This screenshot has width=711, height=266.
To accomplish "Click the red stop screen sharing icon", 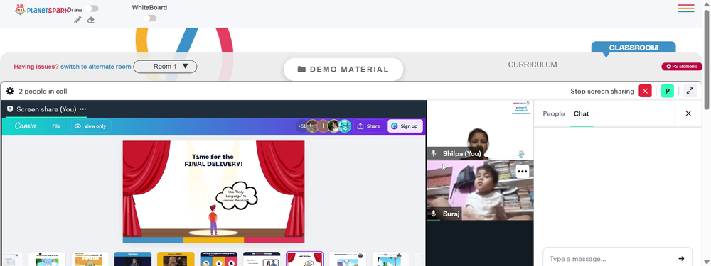I will (x=645, y=91).
